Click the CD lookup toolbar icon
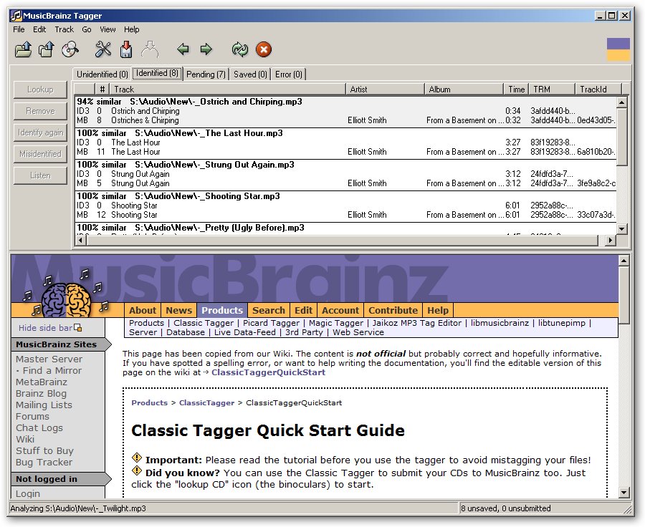 click(70, 49)
